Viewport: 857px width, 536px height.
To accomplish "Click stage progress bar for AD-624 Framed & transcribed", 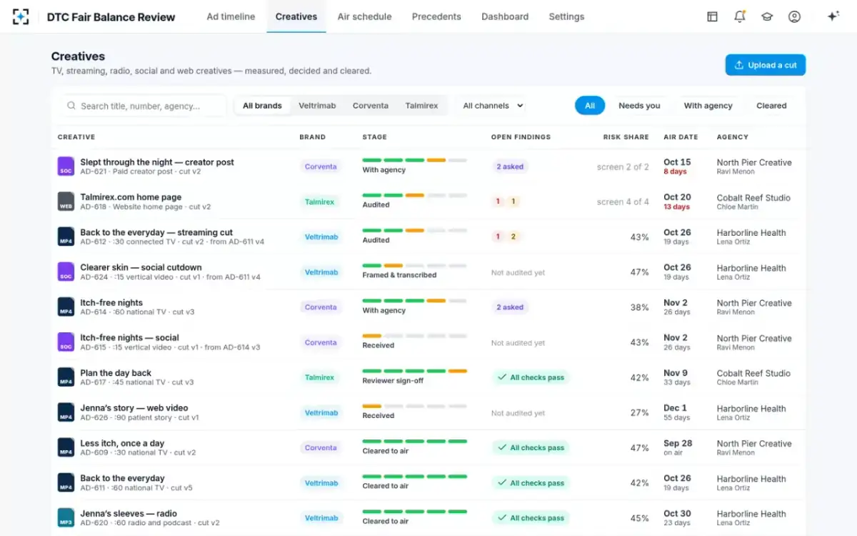I will click(414, 266).
